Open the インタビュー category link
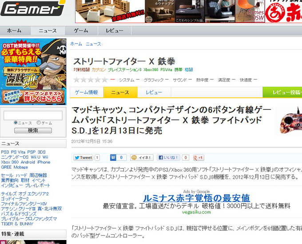 point(12,185)
